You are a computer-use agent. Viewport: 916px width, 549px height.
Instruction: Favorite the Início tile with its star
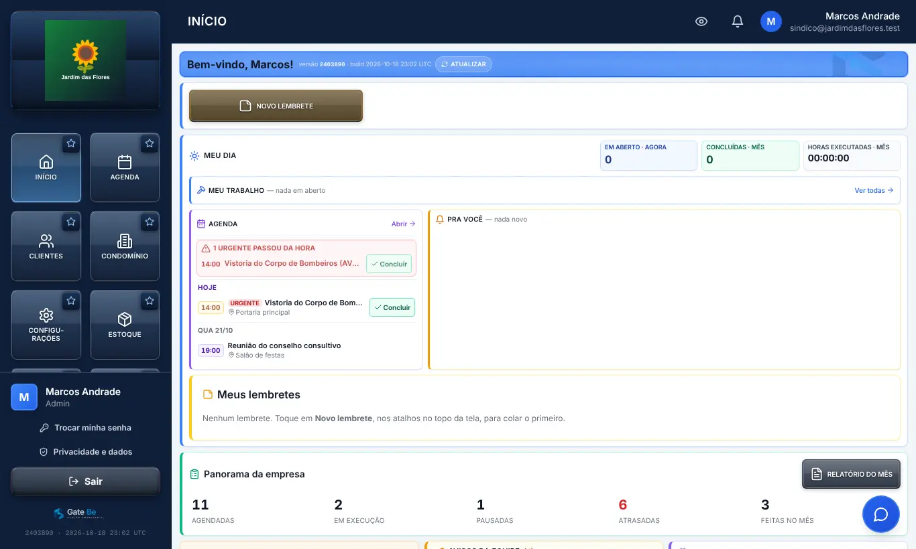click(x=71, y=143)
